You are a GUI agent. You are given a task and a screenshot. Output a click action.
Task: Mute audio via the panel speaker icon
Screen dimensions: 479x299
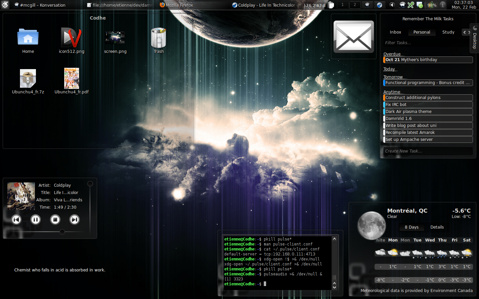(392, 5)
